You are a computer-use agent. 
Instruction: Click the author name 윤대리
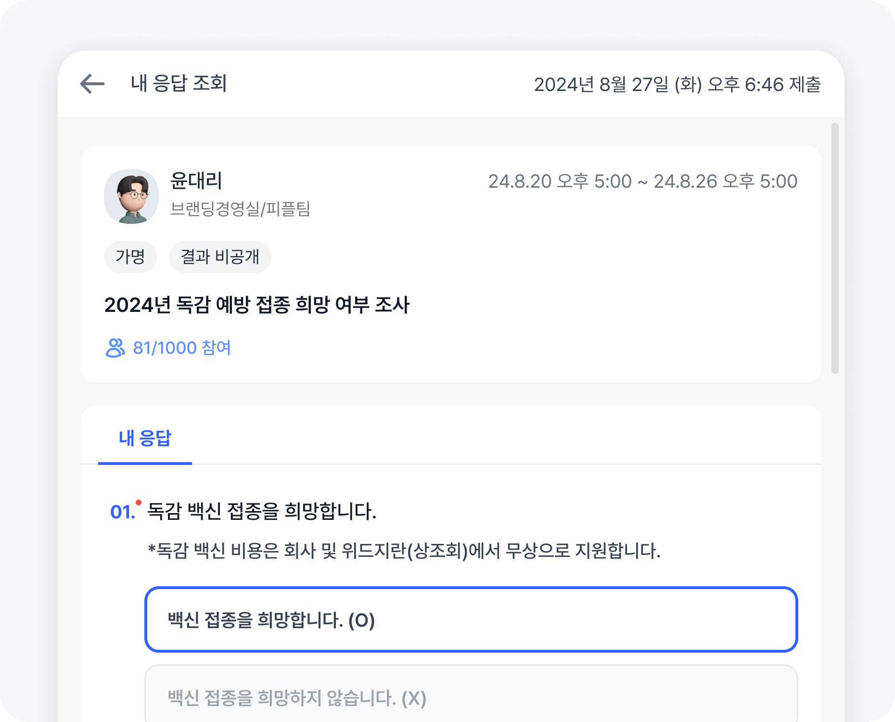click(196, 181)
